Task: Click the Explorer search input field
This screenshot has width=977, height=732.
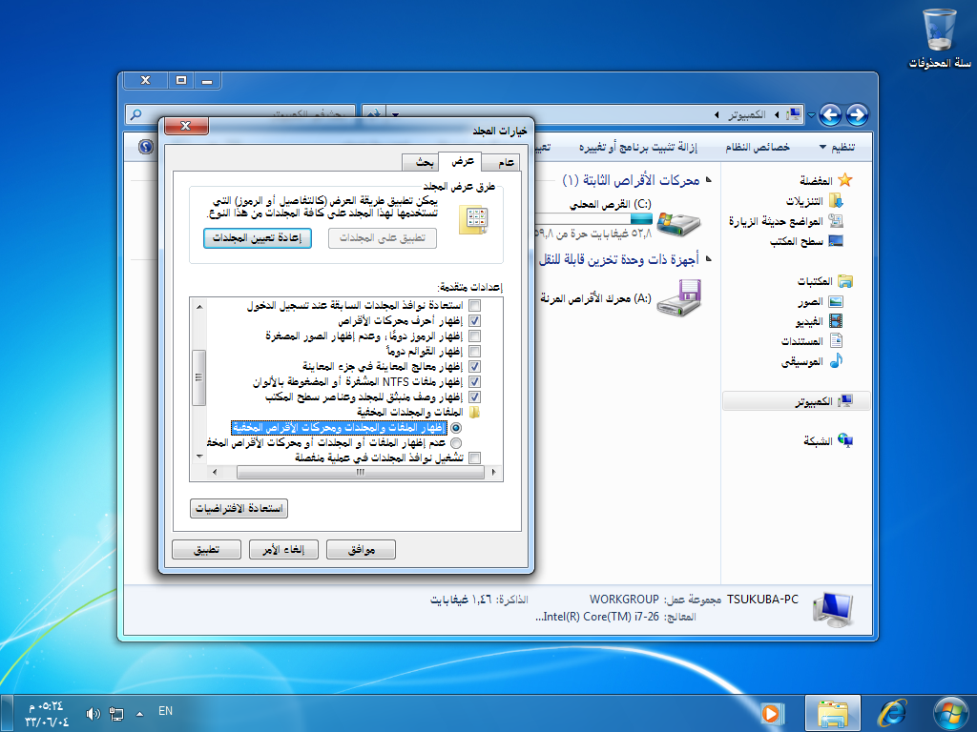Action: pyautogui.click(x=240, y=114)
